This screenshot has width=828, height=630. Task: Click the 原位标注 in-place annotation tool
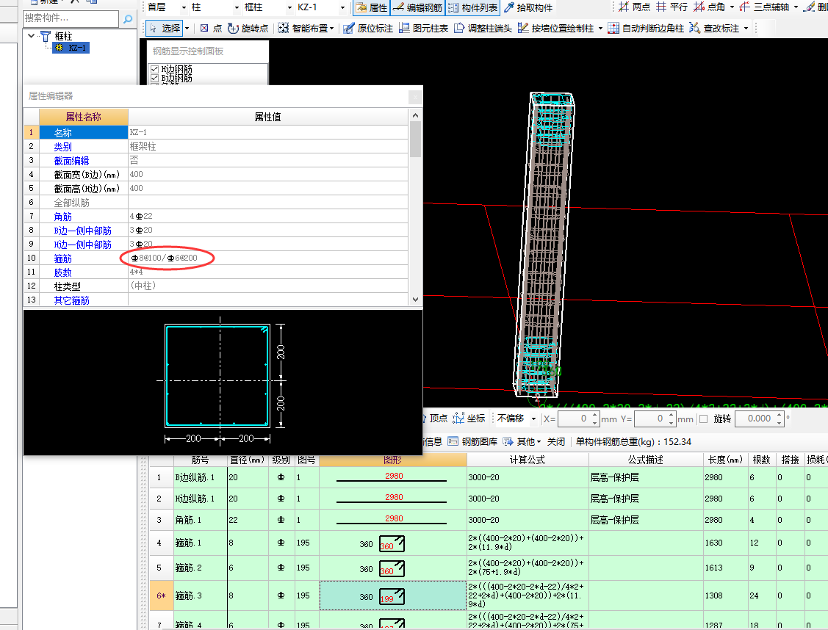(x=368, y=28)
